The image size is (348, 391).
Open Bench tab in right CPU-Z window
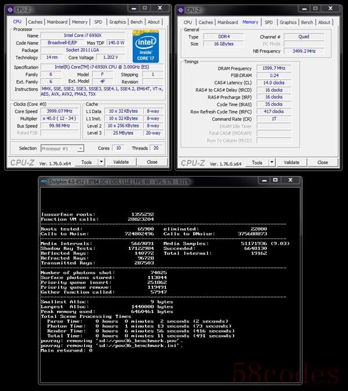coord(307,22)
